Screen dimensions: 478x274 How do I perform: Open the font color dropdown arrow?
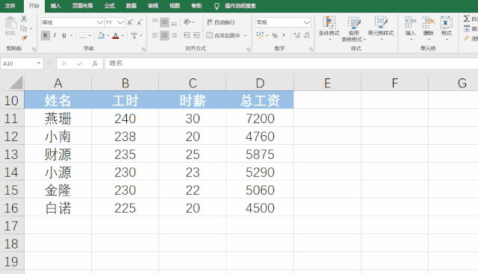click(122, 36)
